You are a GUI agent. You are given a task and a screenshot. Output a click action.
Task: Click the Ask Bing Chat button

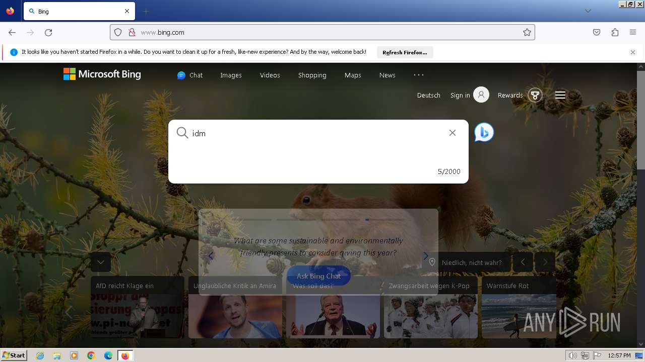(x=318, y=276)
